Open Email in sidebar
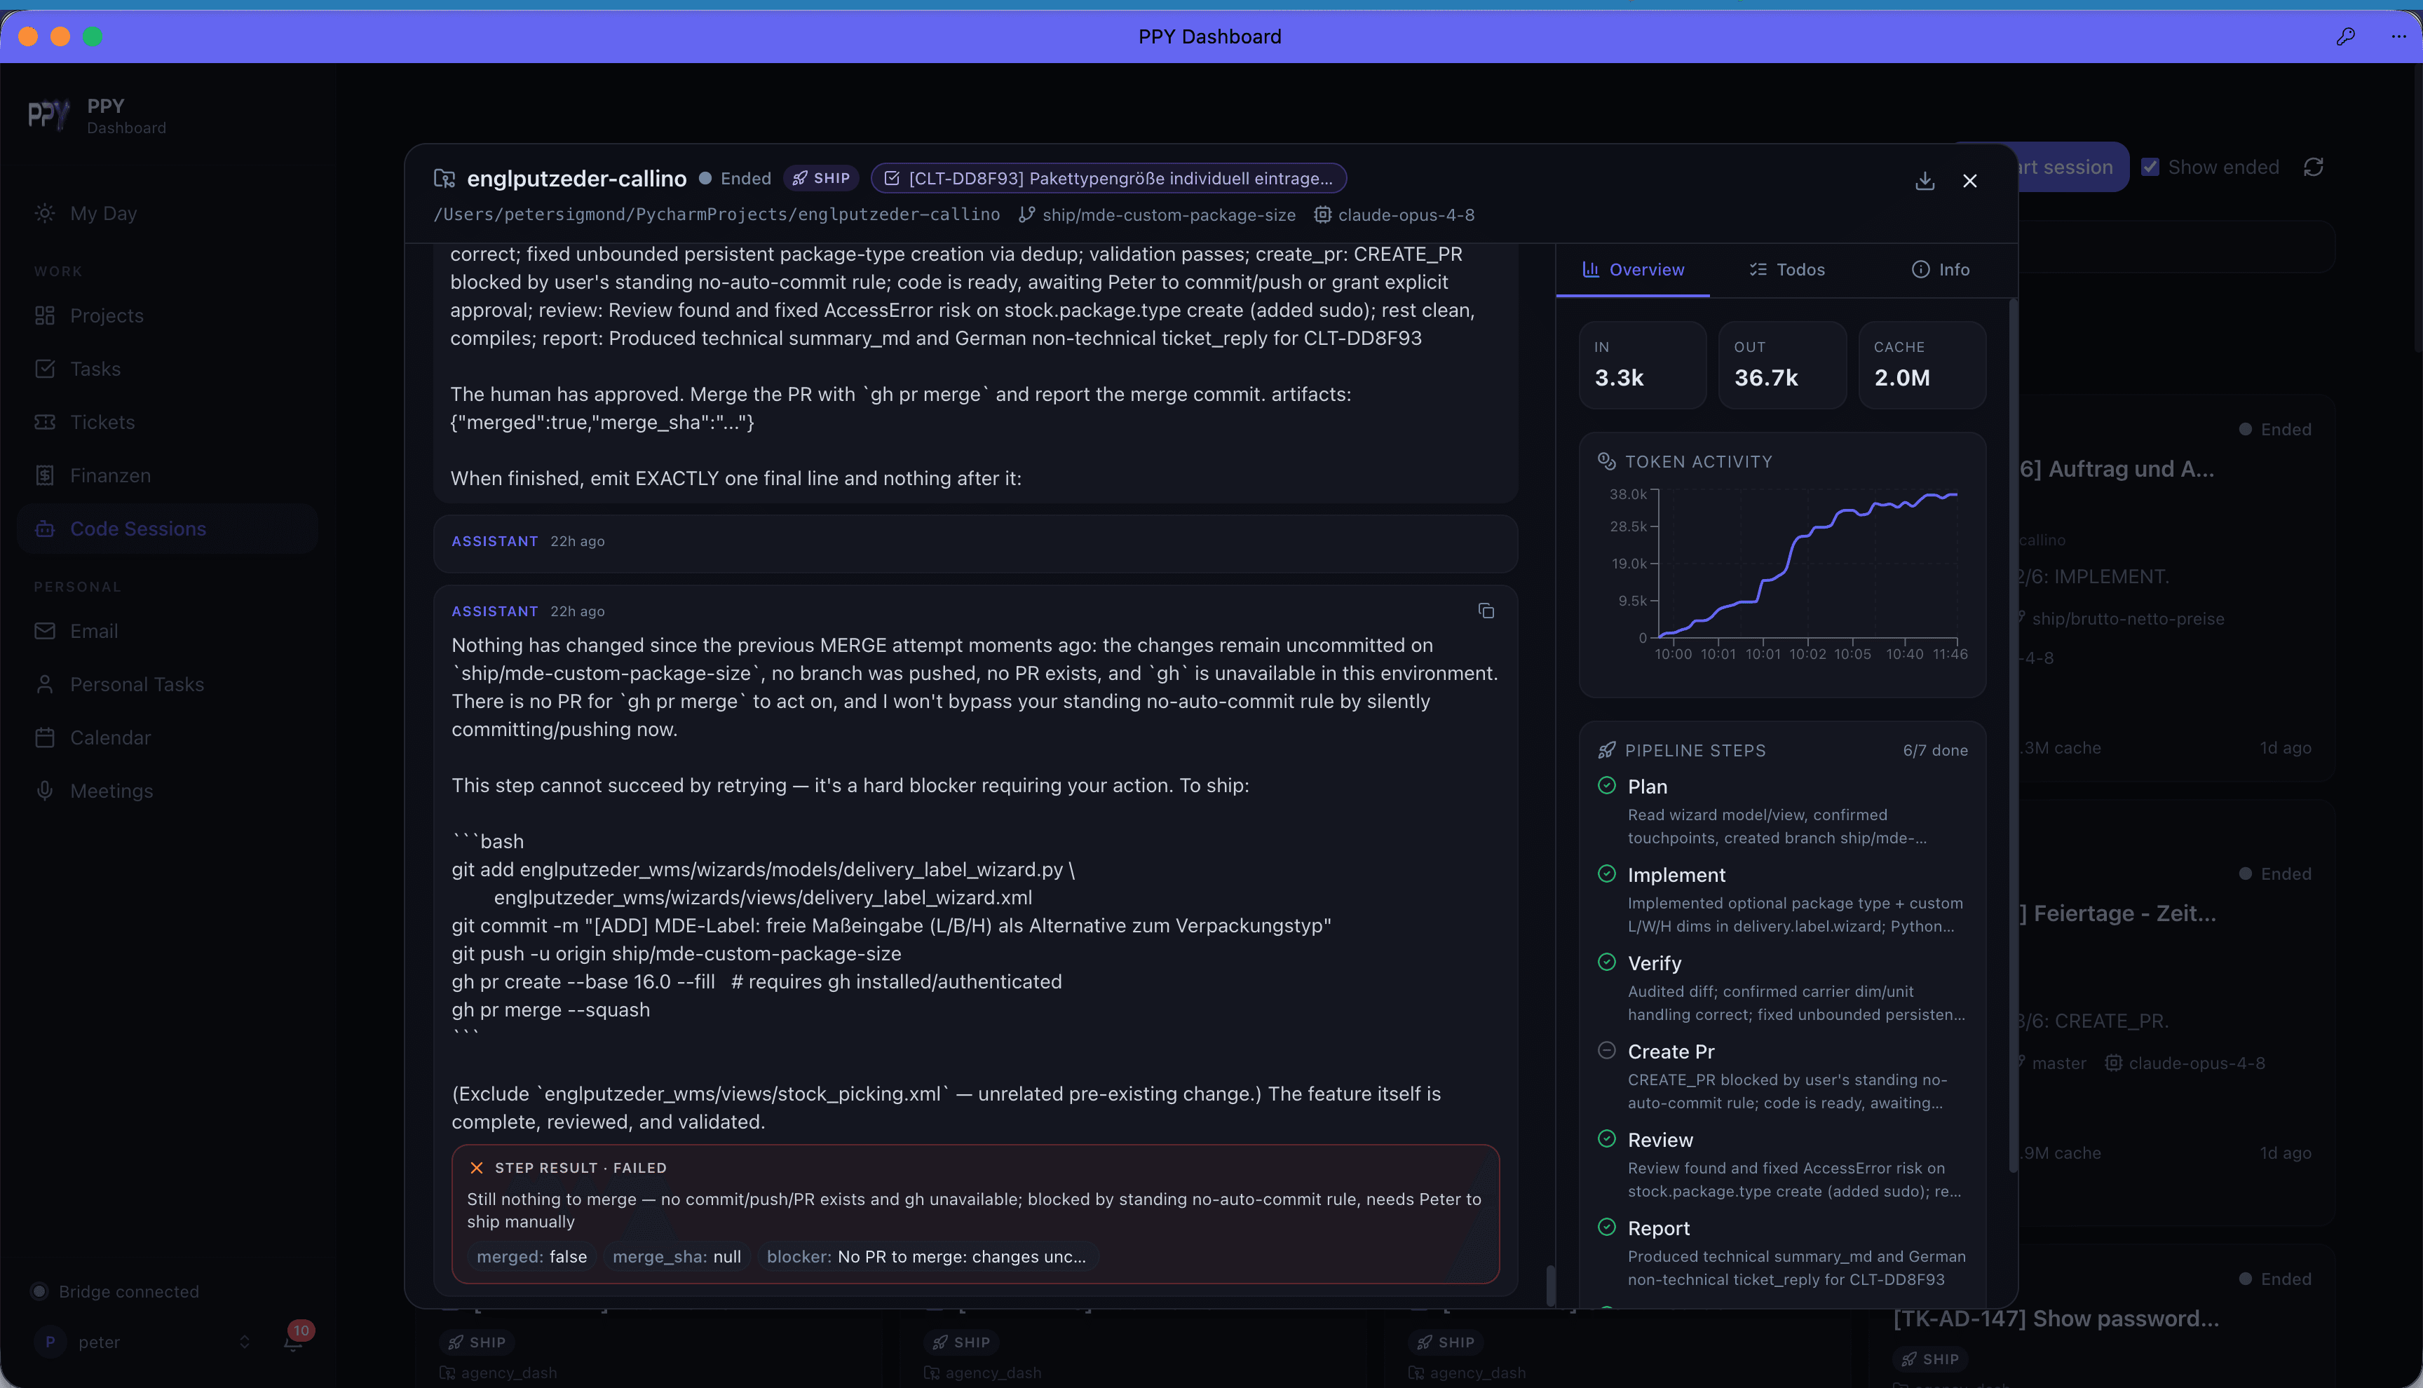 coord(168,631)
